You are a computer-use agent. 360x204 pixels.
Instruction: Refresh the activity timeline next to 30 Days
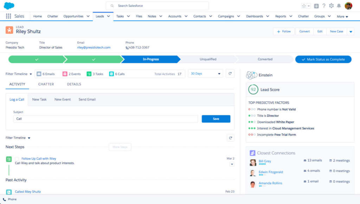(x=230, y=74)
